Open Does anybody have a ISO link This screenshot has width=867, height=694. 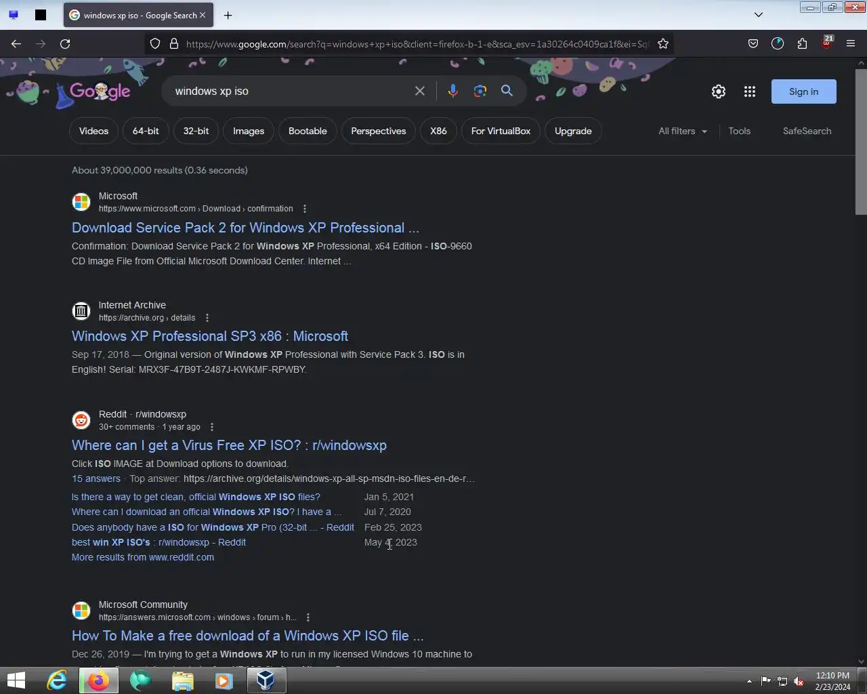[x=213, y=527]
